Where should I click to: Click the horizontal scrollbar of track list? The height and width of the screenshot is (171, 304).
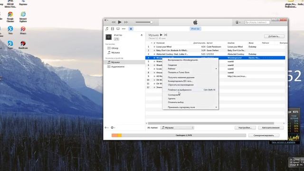[x=211, y=123]
